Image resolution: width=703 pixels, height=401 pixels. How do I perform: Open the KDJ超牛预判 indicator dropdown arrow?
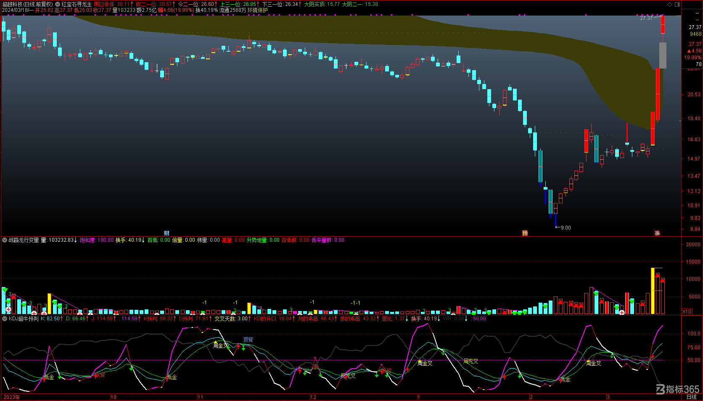click(x=5, y=319)
